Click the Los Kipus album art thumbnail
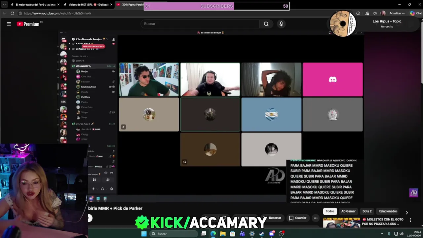The image size is (423, 238). 343,23
